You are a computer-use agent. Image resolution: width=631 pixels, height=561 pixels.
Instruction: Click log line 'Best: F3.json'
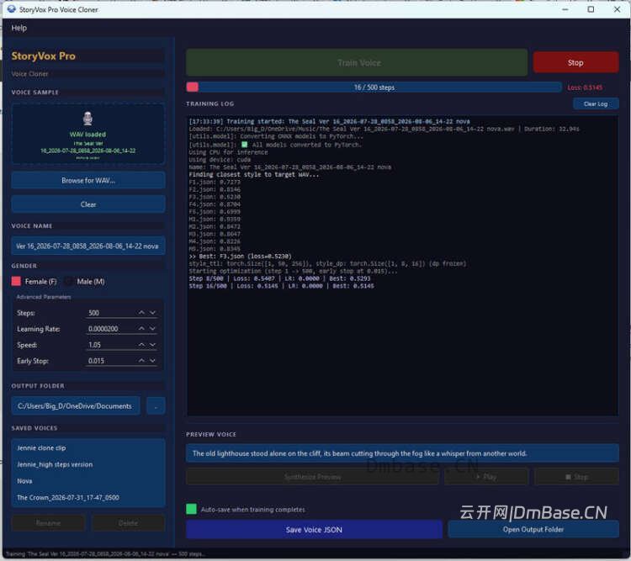(241, 257)
